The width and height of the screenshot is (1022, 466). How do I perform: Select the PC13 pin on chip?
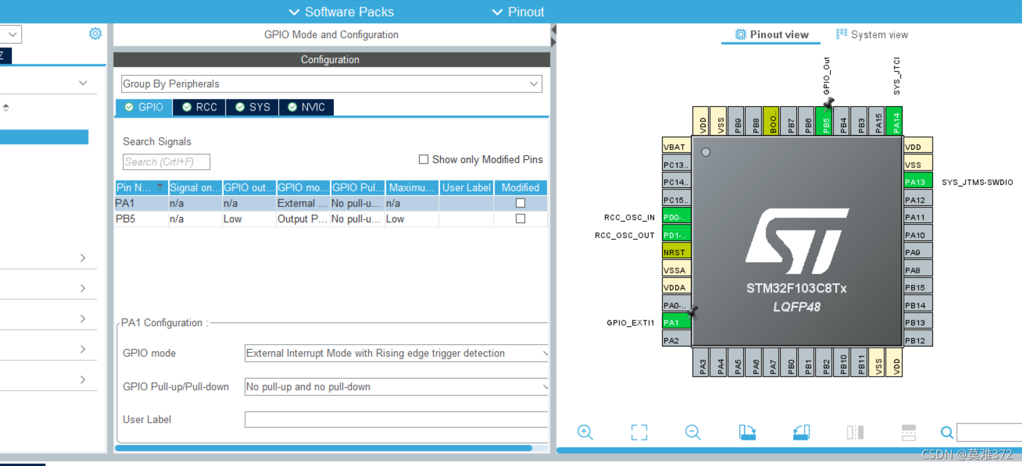[676, 164]
